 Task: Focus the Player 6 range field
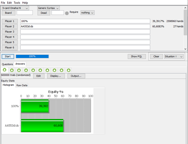(x=85, y=48)
